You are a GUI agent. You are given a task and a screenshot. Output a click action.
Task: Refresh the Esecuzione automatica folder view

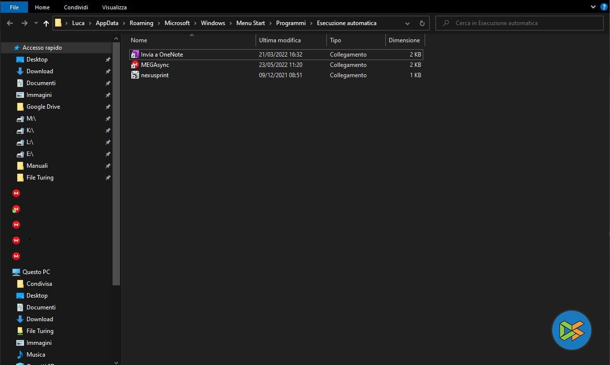[x=422, y=23]
